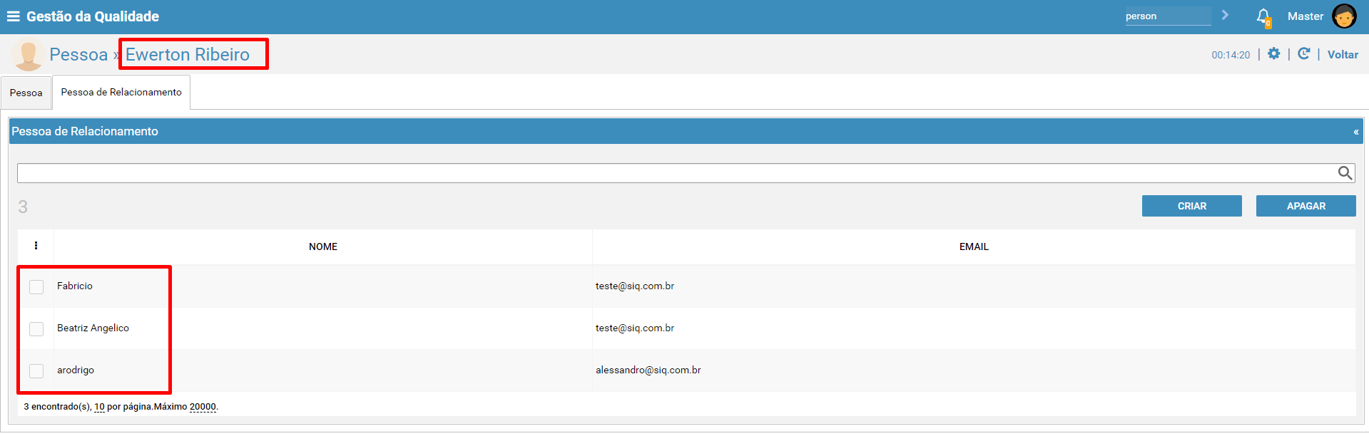The width and height of the screenshot is (1369, 436).
Task: Click the Pessoa breadcrumb link
Action: 78,55
